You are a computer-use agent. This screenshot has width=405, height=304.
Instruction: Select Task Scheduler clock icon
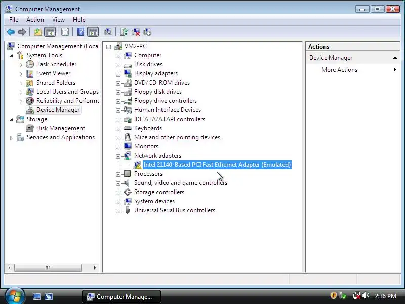click(30, 64)
